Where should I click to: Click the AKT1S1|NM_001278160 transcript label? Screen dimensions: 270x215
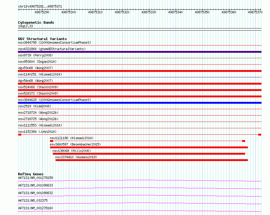click(x=35, y=208)
